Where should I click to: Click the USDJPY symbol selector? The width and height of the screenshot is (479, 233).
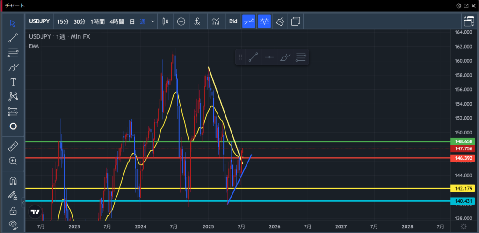(x=39, y=21)
